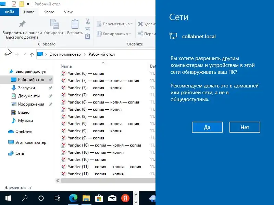The width and height of the screenshot is (274, 205).
Task: Click Yandex icon of Yandex (8) — копия — копия
Action: 63,109
